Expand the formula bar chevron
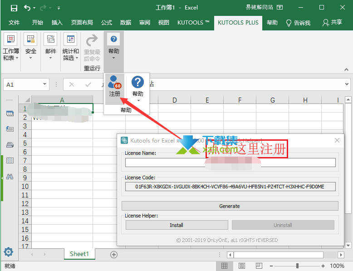The image size is (353, 271). click(x=347, y=84)
